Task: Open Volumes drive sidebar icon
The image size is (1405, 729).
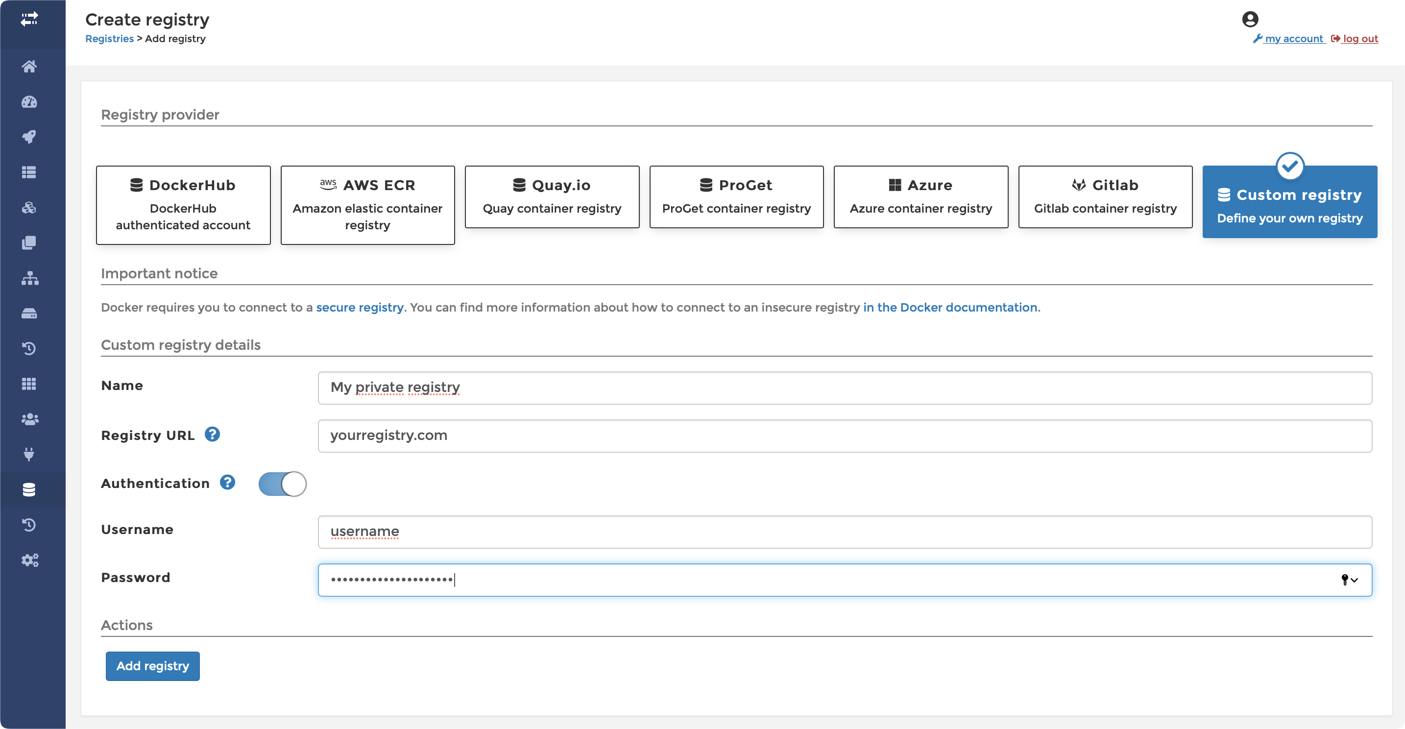Action: (29, 314)
